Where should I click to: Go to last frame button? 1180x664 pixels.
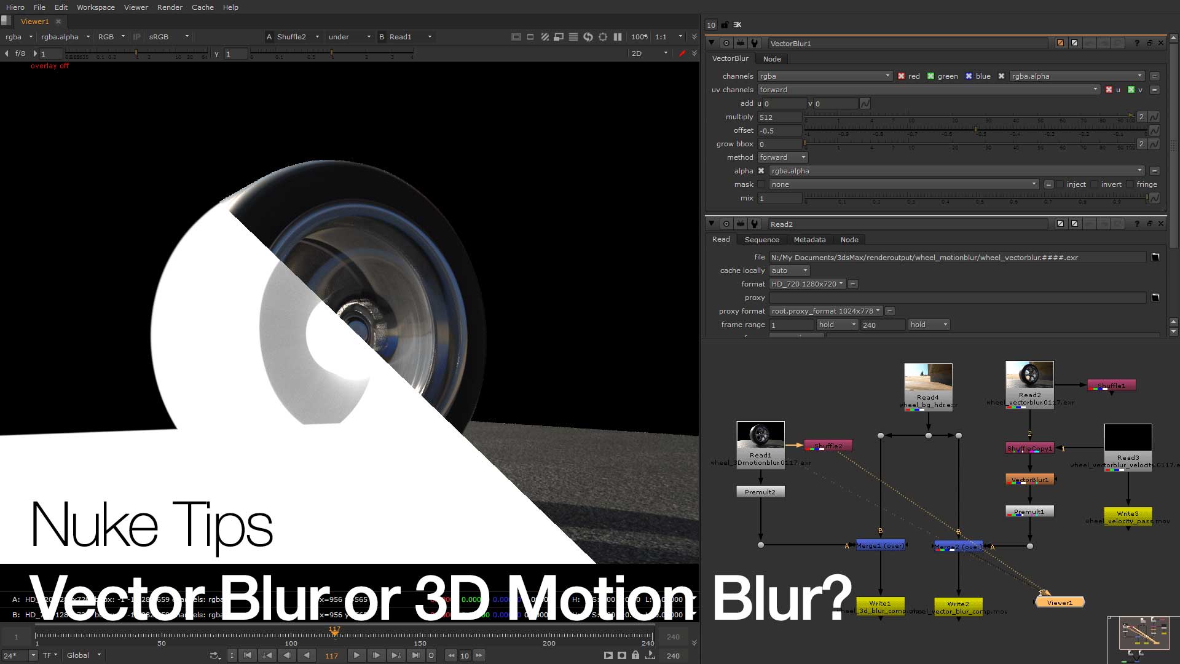point(416,655)
